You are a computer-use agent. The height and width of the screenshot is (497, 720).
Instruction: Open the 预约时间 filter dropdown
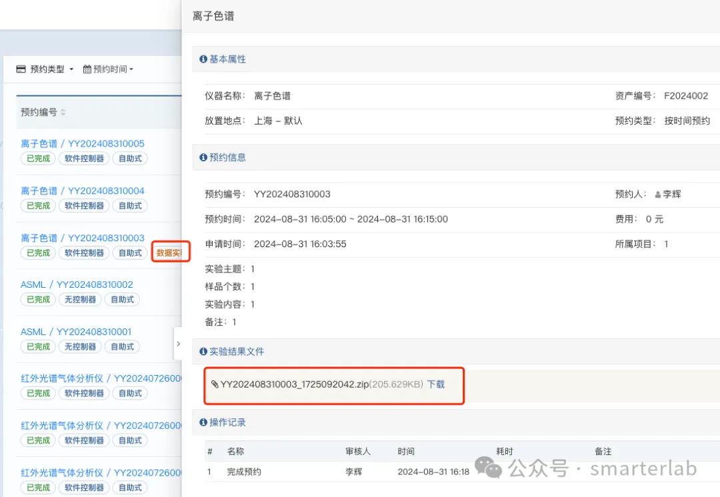[x=109, y=69]
